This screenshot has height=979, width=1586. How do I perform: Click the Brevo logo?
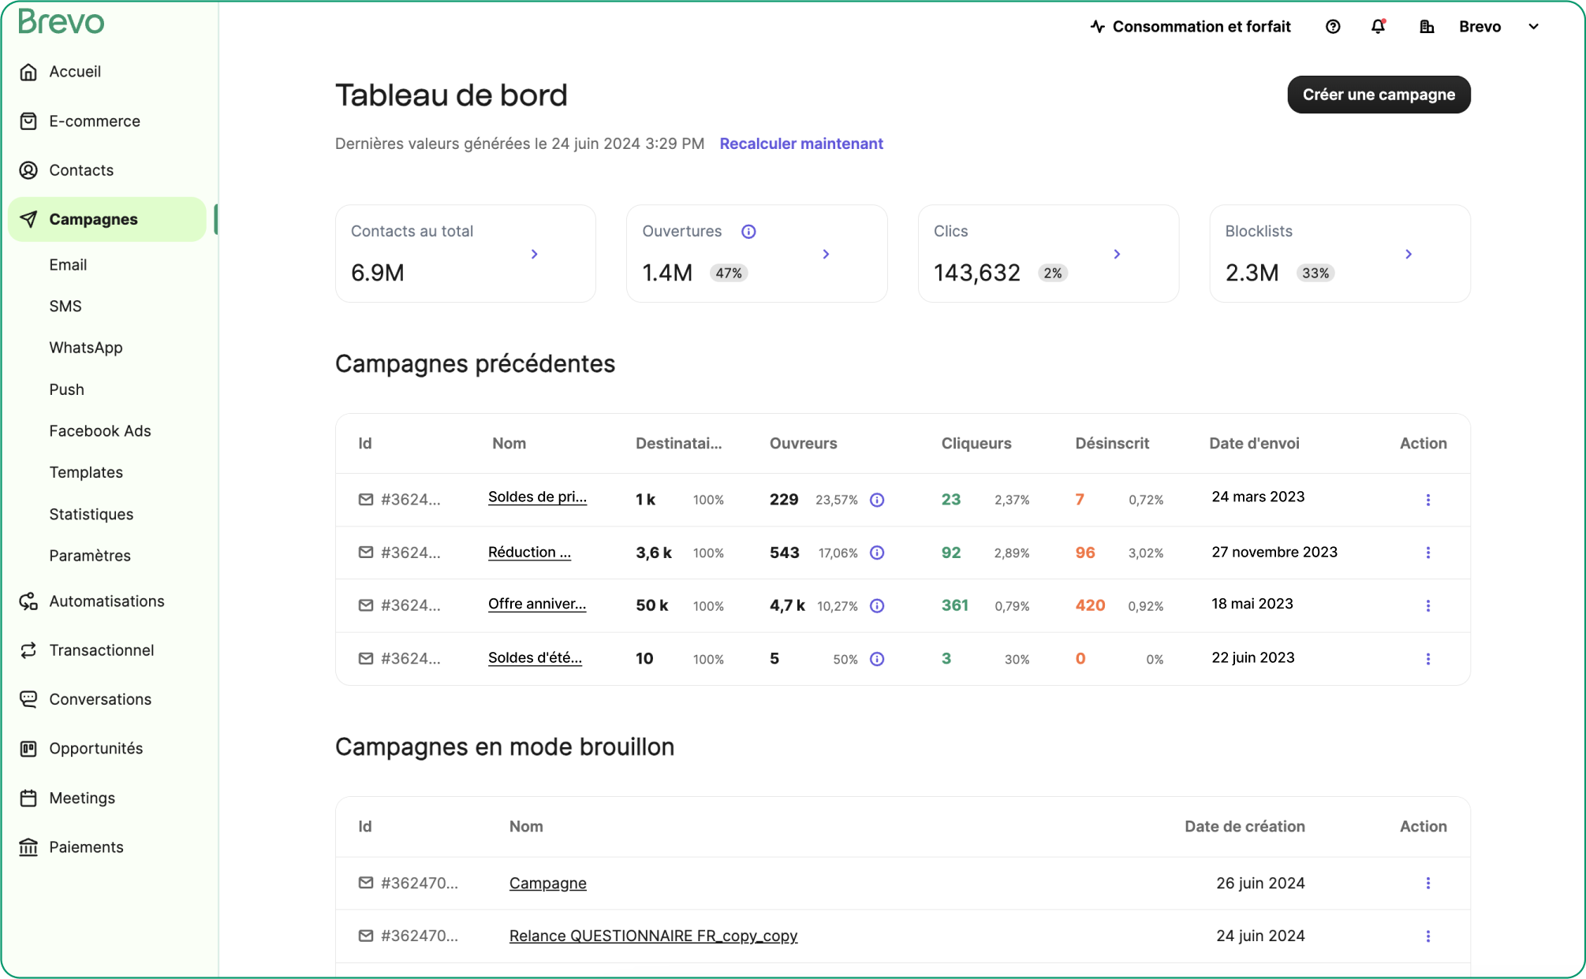61,22
